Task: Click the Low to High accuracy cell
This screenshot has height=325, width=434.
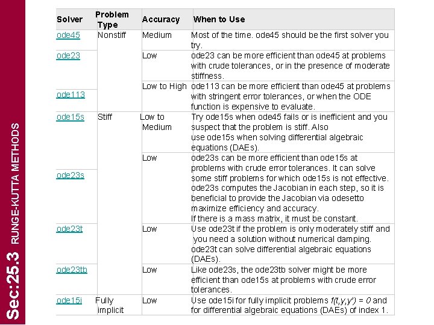Action: [165, 86]
